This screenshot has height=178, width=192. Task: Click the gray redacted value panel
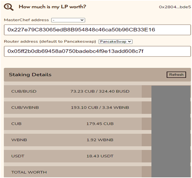(x=171, y=131)
